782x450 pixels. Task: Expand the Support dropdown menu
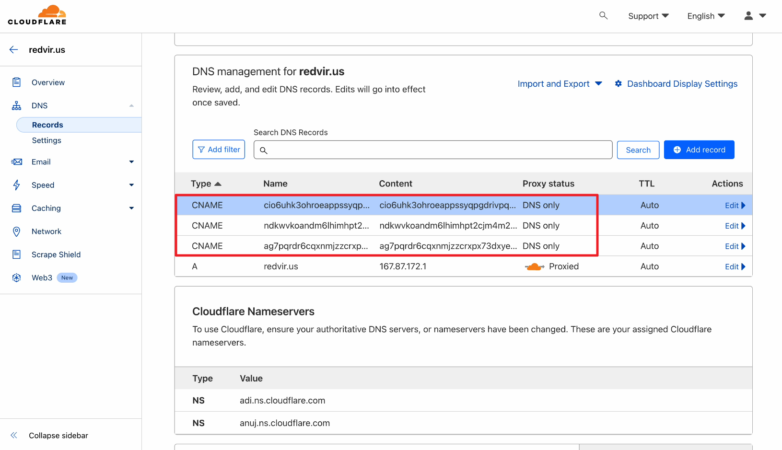(x=648, y=16)
